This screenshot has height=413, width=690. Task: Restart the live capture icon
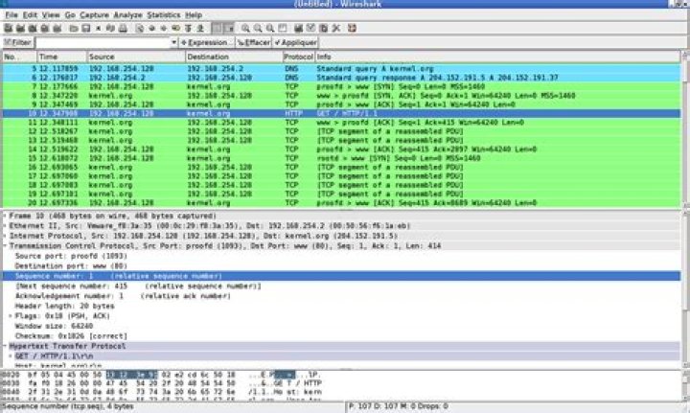pos(57,28)
